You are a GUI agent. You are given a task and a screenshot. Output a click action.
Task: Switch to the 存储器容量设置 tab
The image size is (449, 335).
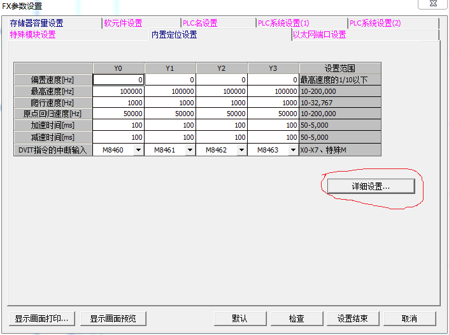(x=37, y=23)
